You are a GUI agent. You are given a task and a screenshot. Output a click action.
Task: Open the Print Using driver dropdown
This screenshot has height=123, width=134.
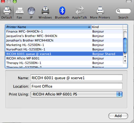pyautogui.click(x=76, y=94)
